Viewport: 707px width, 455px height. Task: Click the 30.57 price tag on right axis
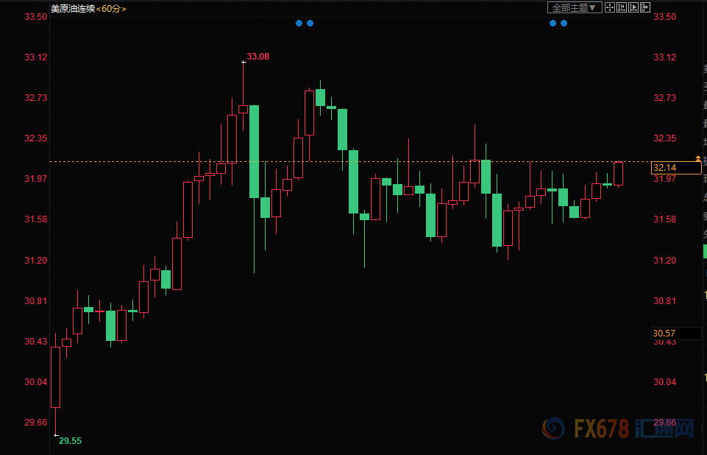point(675,334)
